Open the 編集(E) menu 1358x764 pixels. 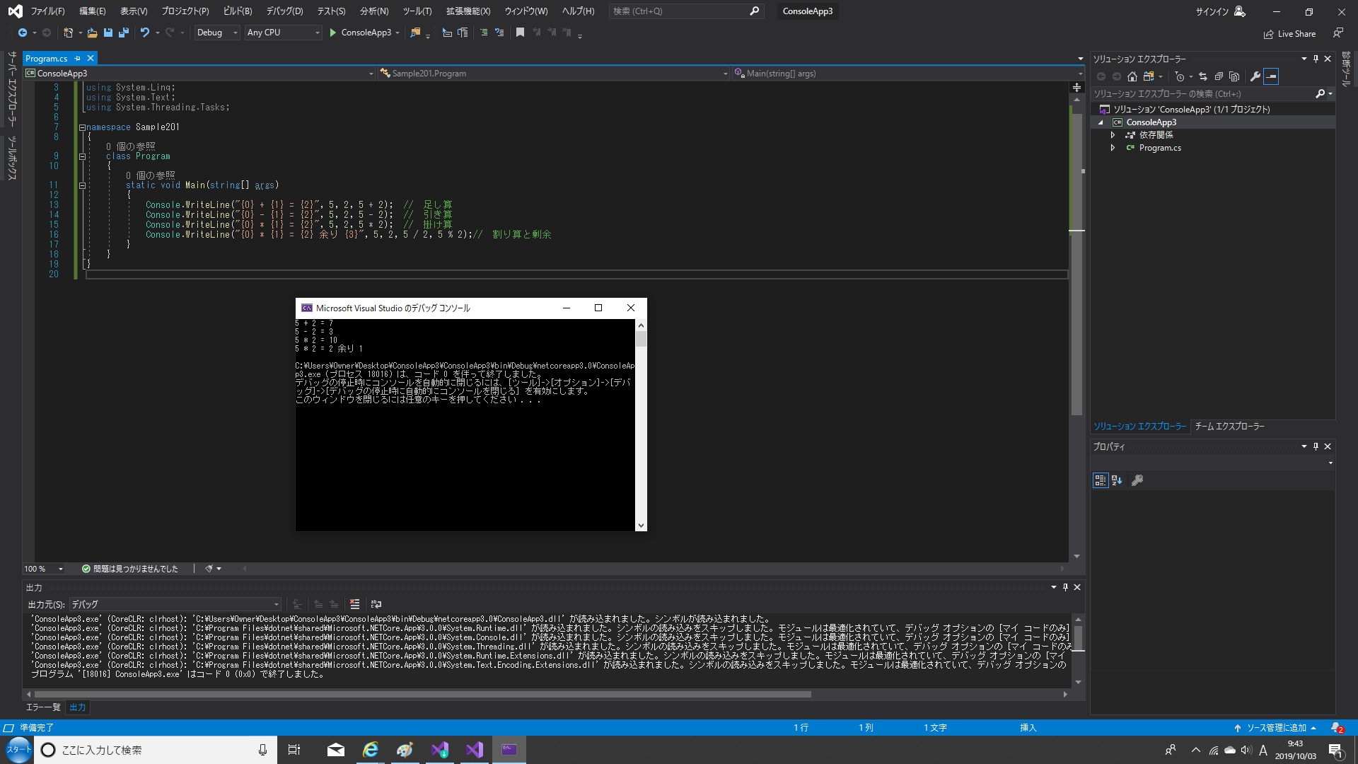coord(92,11)
